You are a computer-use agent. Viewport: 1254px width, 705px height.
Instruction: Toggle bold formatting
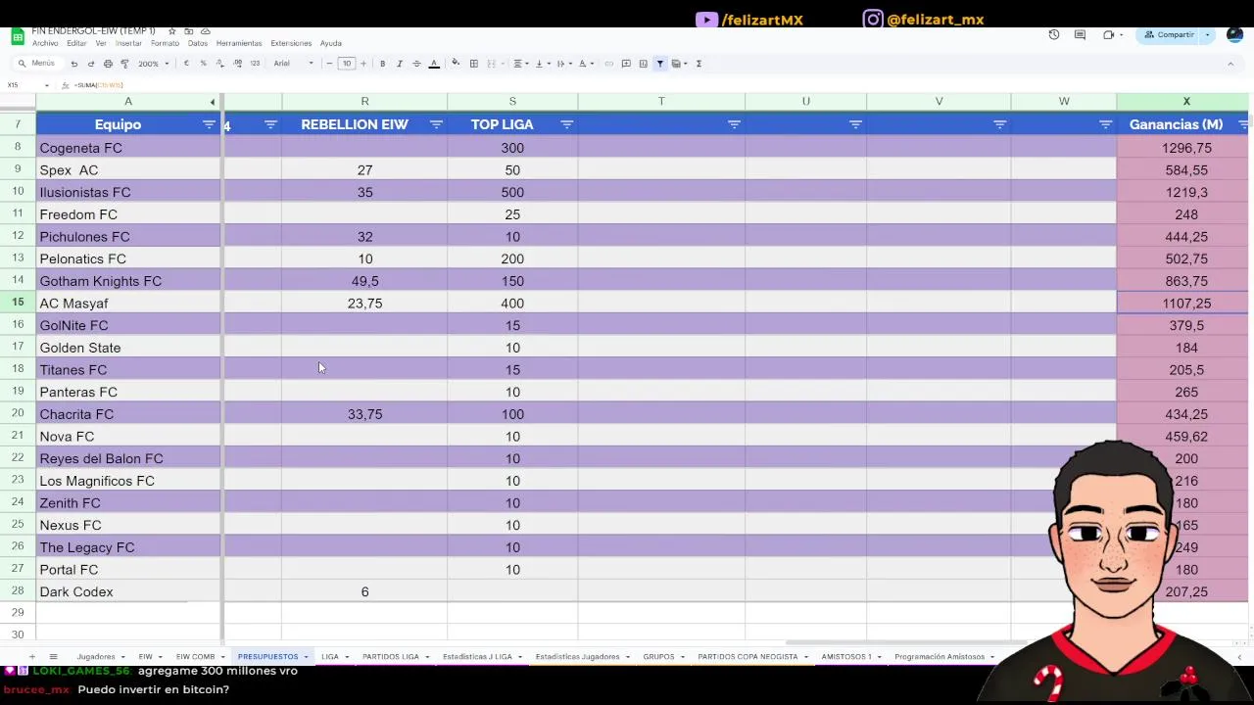click(x=382, y=64)
